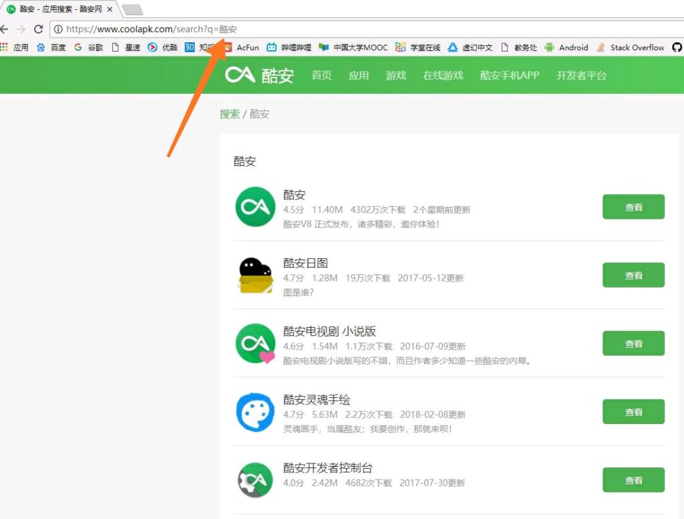Open the 酷安灵魂手绘 title link

(316, 399)
